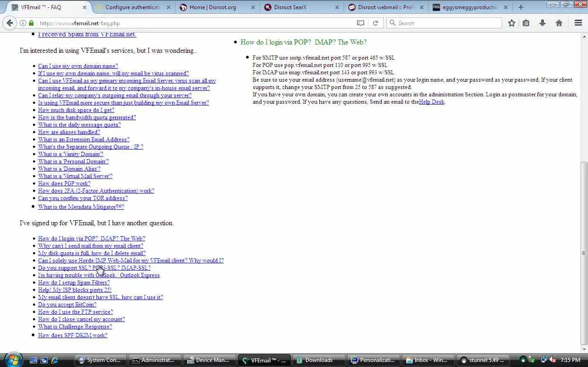
Task: Open site information icon in address bar
Action: pos(23,23)
